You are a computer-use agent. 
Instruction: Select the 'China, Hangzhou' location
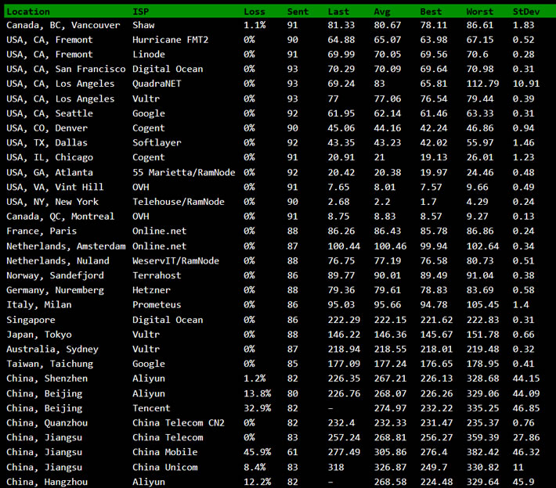(47, 483)
